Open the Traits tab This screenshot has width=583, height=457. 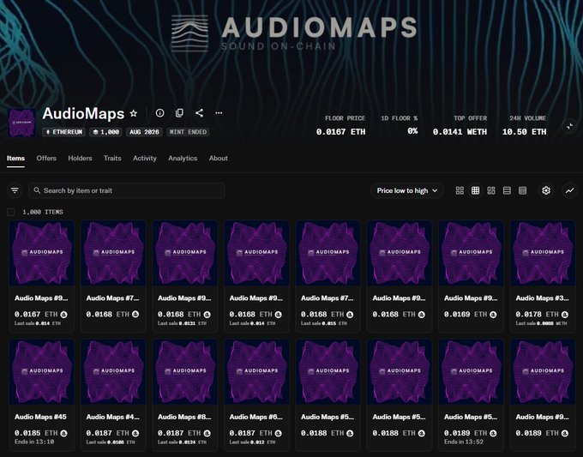pos(112,159)
